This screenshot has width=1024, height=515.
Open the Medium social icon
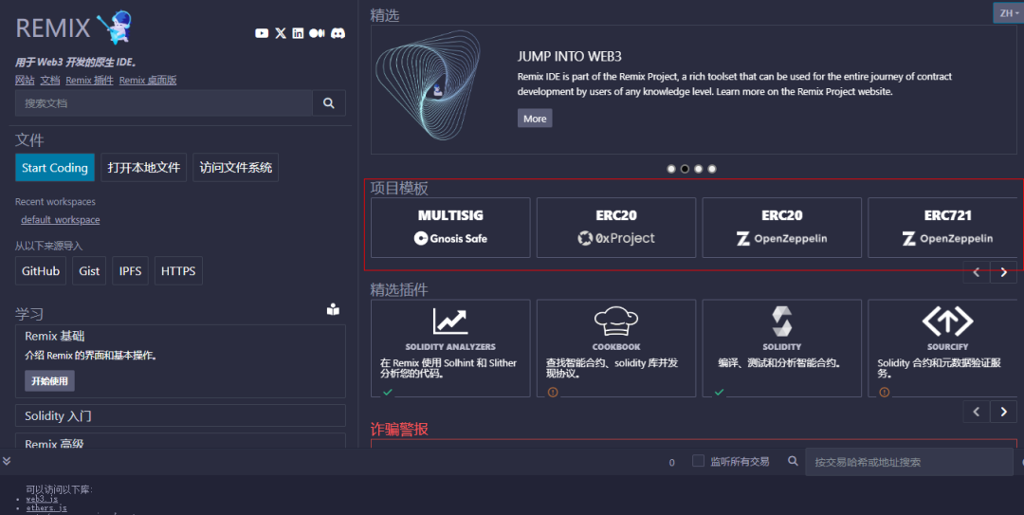(317, 33)
